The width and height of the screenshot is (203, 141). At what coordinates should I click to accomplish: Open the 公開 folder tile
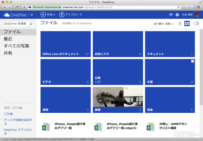pos(118,72)
